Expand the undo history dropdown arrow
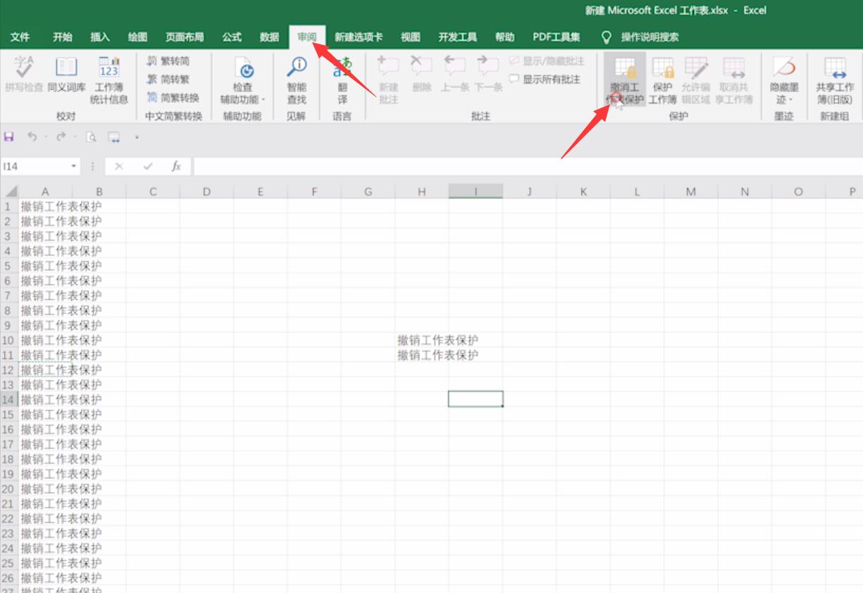This screenshot has width=863, height=593. tap(46, 137)
